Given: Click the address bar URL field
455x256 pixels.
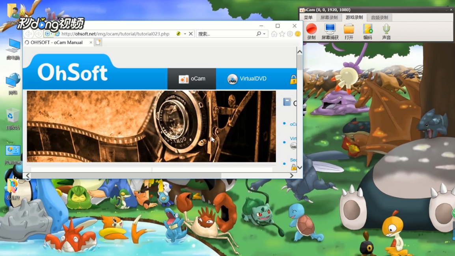Looking at the screenshot, I should (x=115, y=34).
